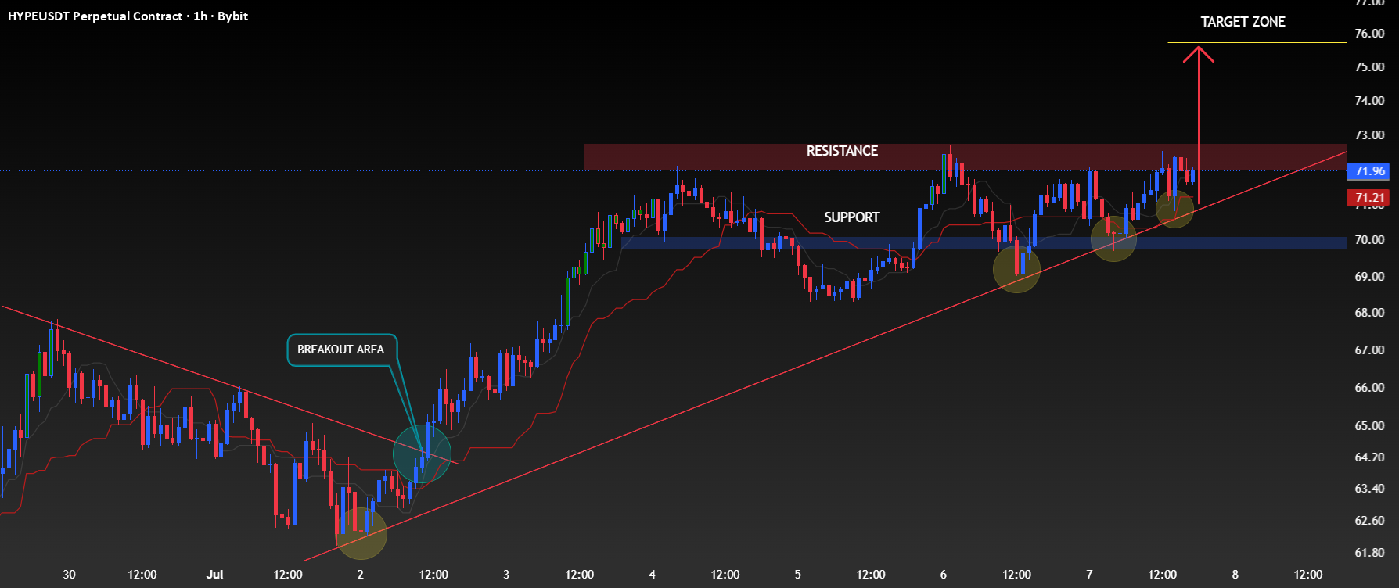Viewport: 1399px width, 588px height.
Task: Click the 66.00 price axis label
Action: pos(1369,388)
